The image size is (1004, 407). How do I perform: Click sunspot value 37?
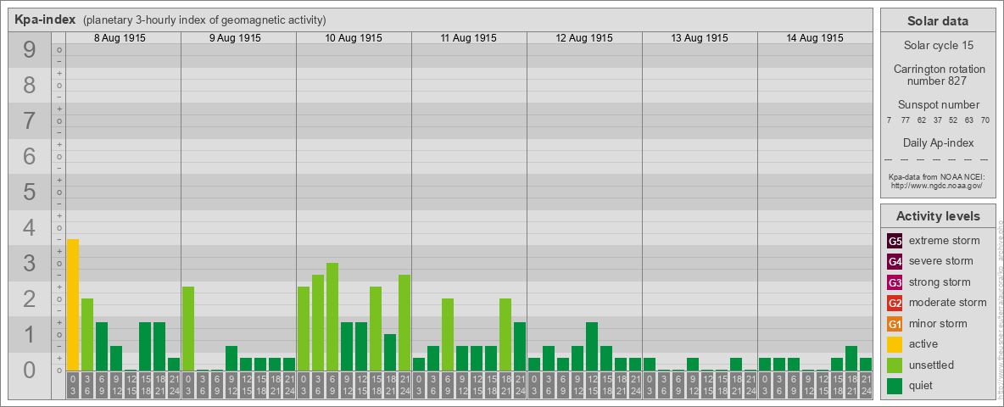(x=937, y=120)
